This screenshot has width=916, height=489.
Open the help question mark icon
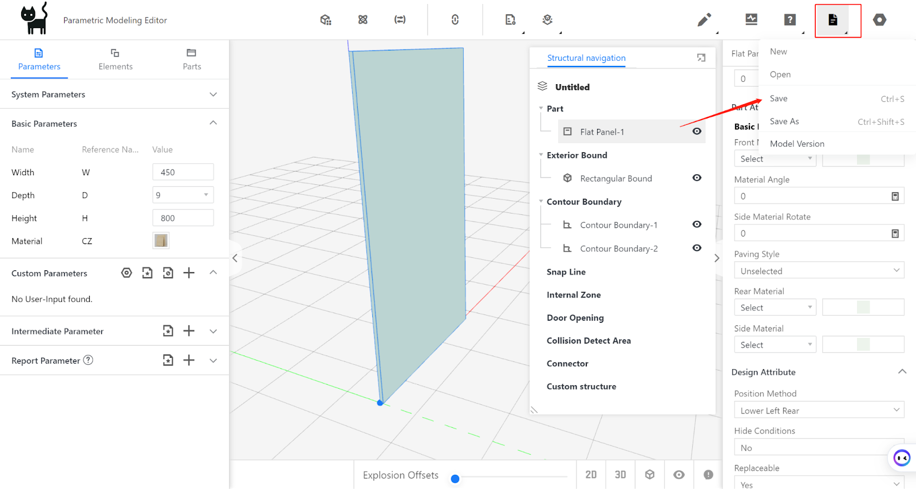point(790,20)
